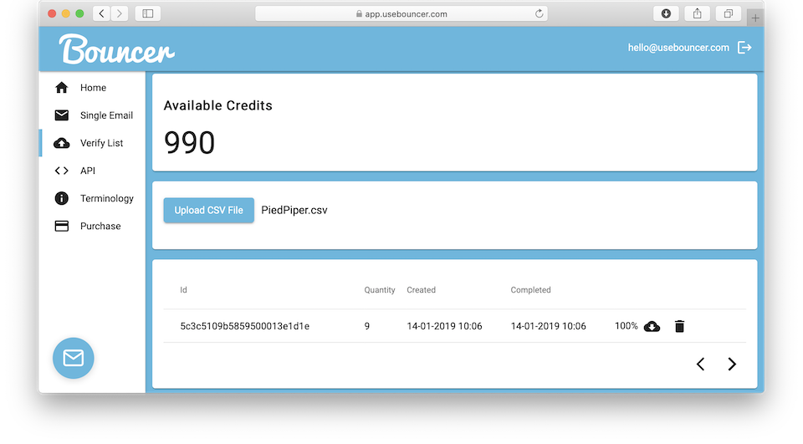Viewport: 803px width, 444px height.
Task: Click the Completed column header
Action: coord(530,290)
